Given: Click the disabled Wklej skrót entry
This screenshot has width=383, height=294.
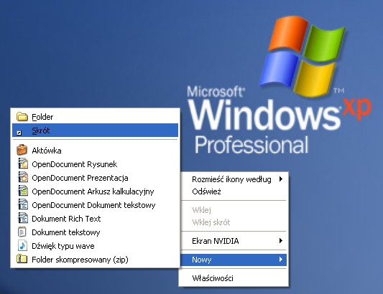Looking at the screenshot, I should [234, 222].
